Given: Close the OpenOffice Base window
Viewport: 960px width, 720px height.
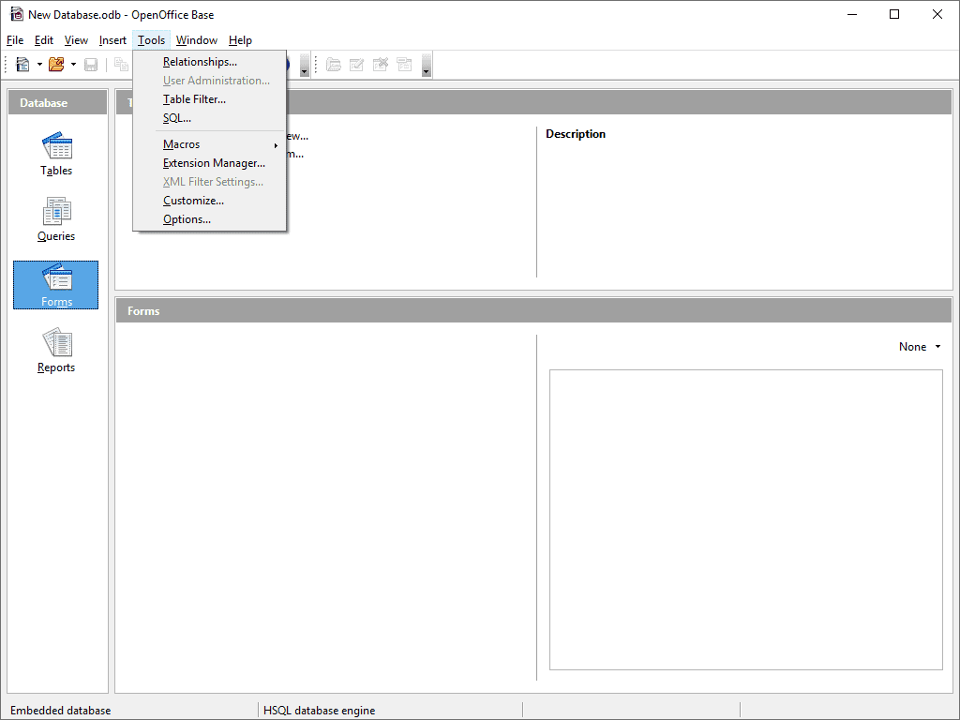Looking at the screenshot, I should tap(937, 14).
